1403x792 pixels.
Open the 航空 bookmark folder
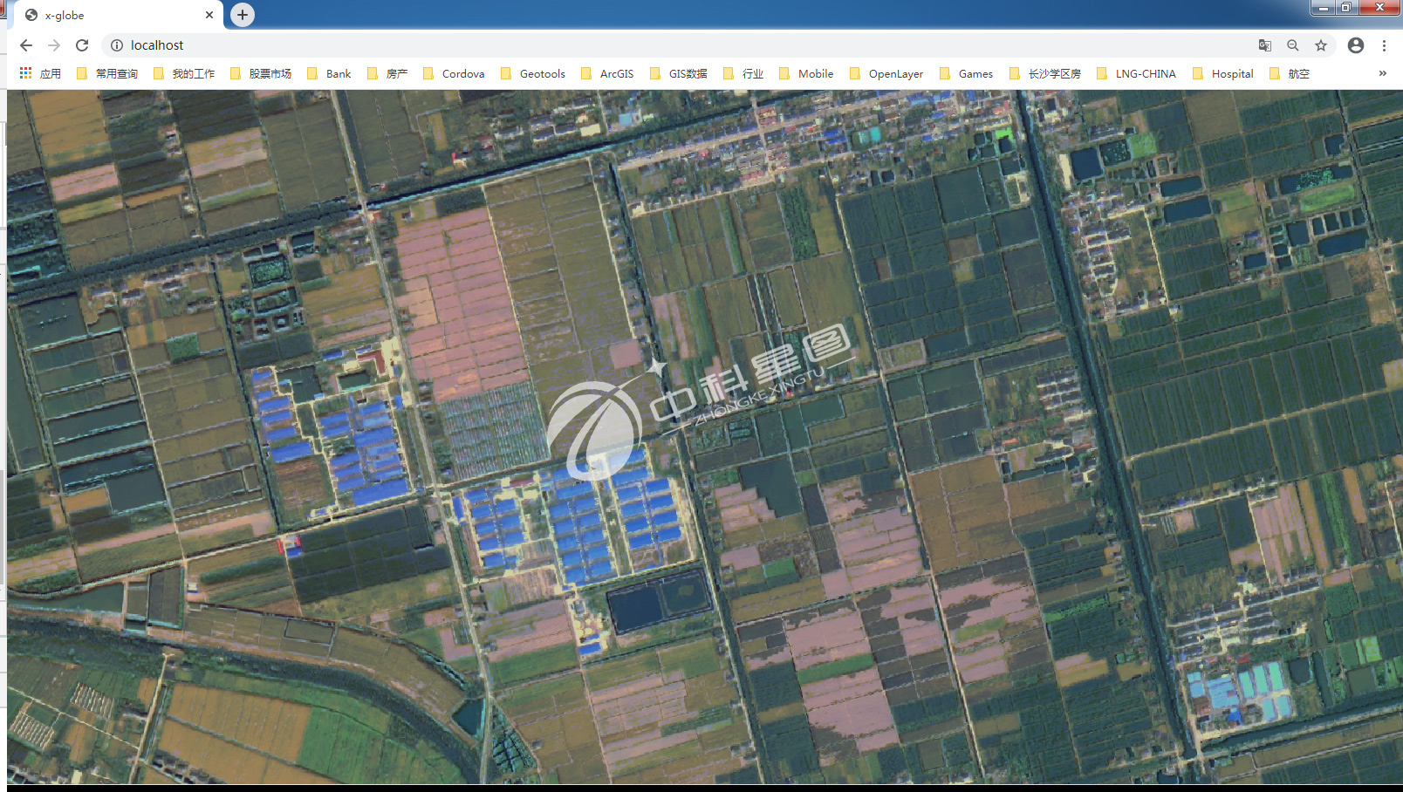point(1290,74)
